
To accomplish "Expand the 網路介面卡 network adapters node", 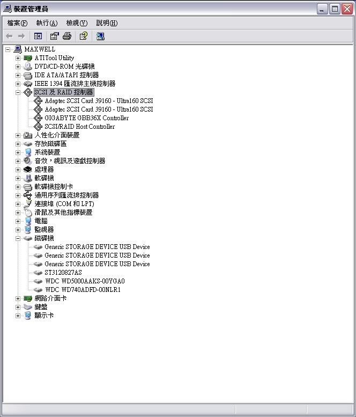I will pos(18,298).
